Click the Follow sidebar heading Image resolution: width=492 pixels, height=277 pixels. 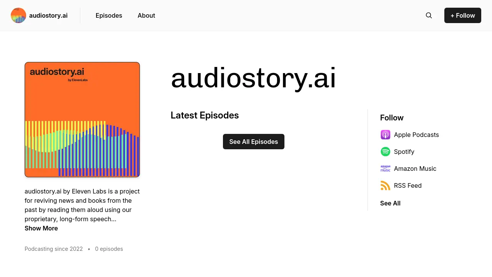coord(392,118)
